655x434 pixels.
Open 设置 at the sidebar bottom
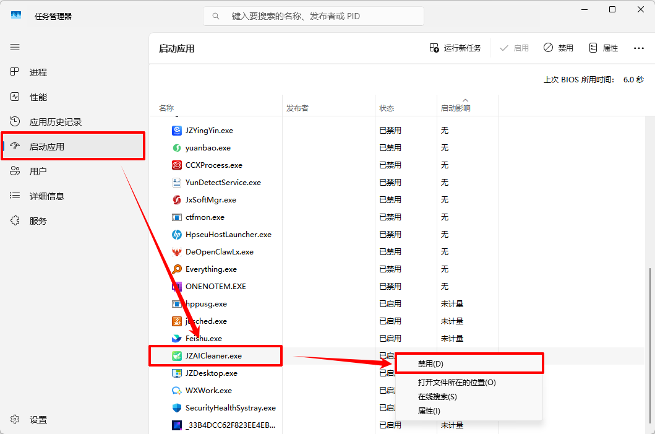point(74,419)
